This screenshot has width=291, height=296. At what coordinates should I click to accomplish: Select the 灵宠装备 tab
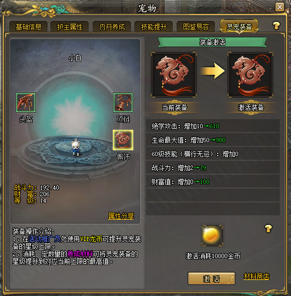click(239, 27)
